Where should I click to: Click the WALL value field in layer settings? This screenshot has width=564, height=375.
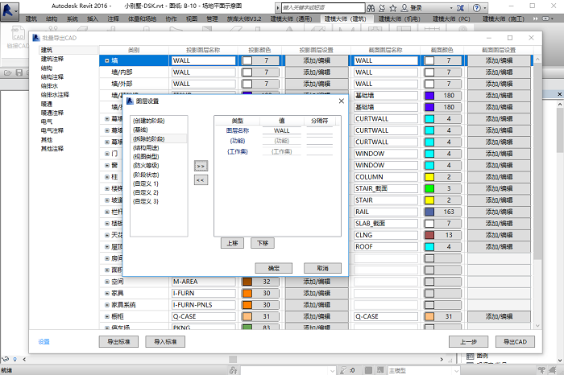coord(282,130)
